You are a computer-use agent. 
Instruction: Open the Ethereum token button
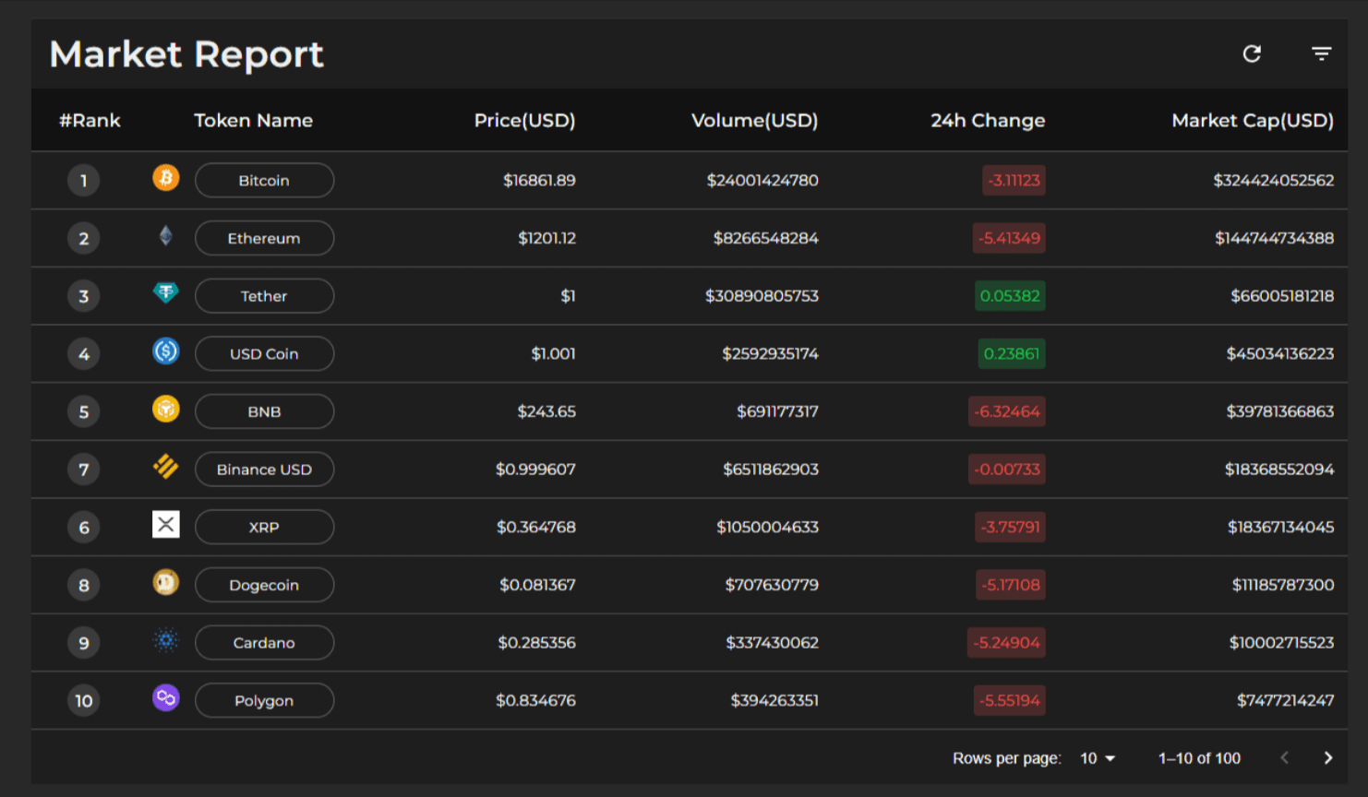(264, 238)
